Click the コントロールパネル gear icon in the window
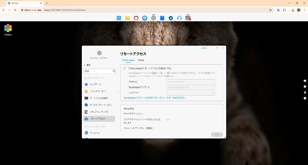Screen dimensions: 308x165 pyautogui.click(x=99, y=53)
